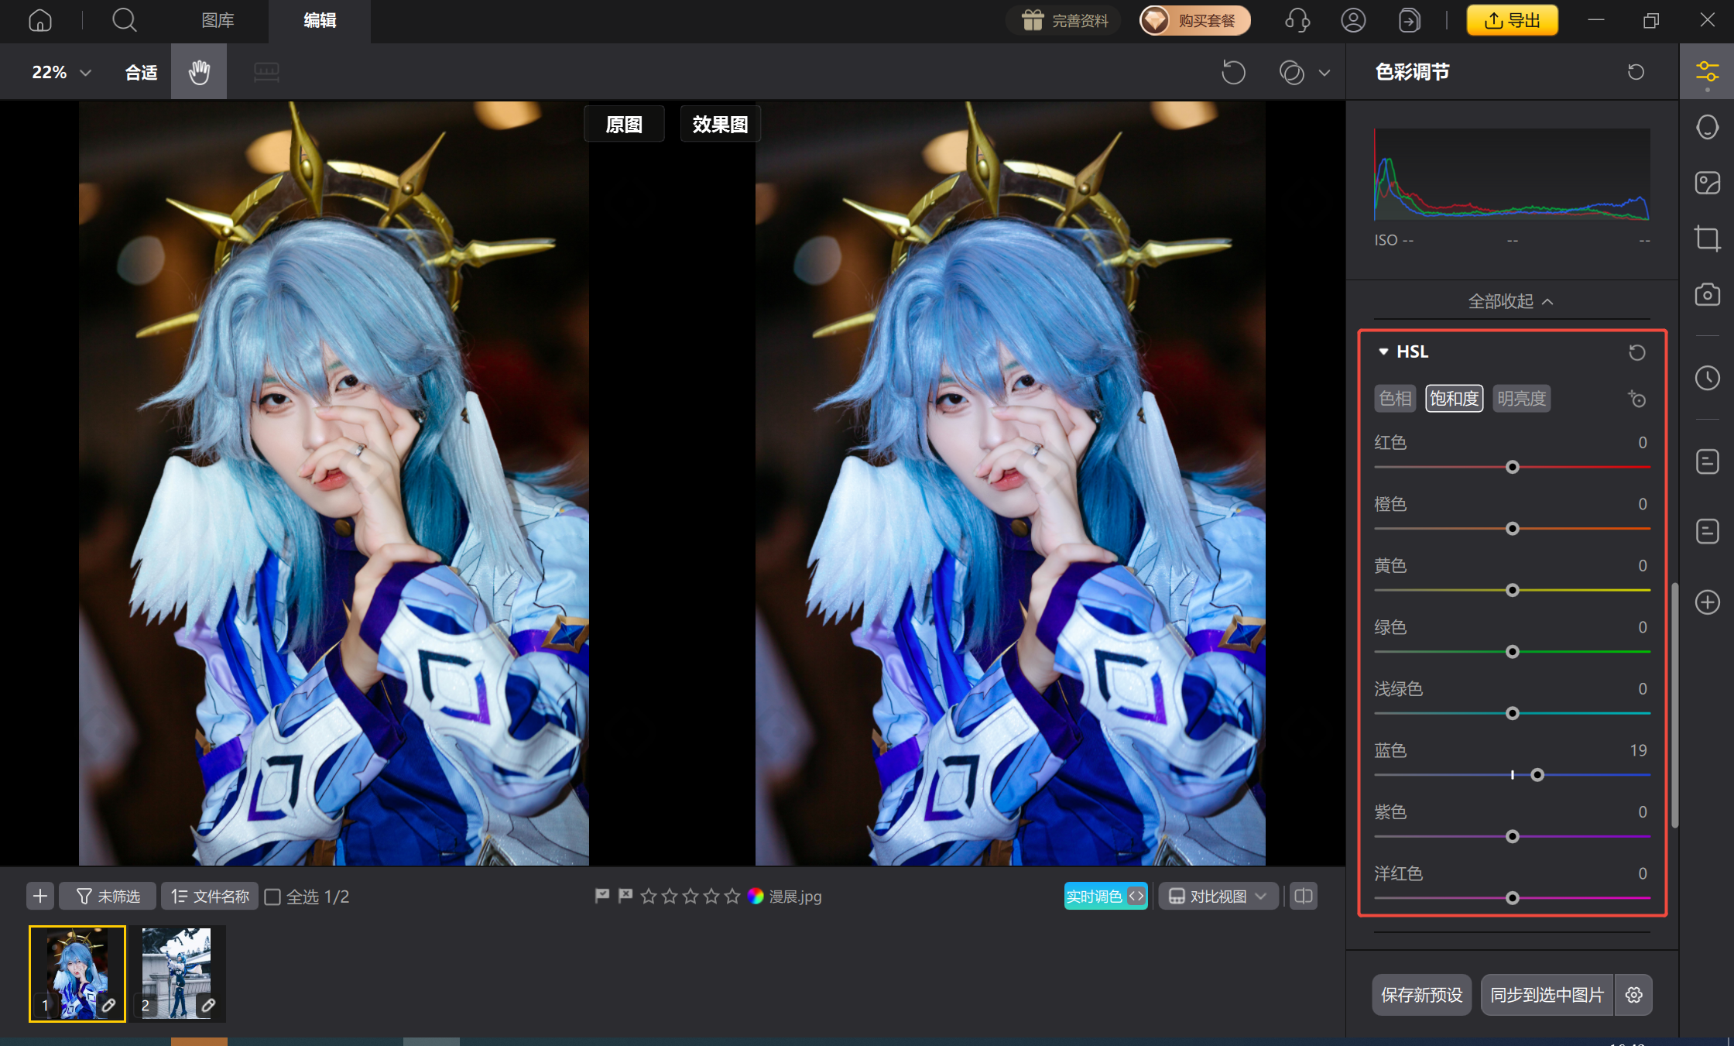Click the pick flag icon
Screen dimensions: 1734x1046
601,896
